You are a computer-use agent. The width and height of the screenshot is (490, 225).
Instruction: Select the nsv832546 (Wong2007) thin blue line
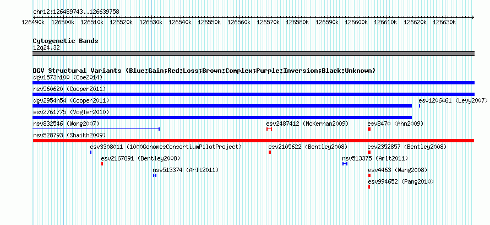coord(96,129)
